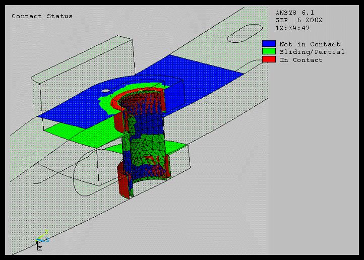Click the XYZ coordinate triad icon
This screenshot has height=260, width=364.
[42, 240]
